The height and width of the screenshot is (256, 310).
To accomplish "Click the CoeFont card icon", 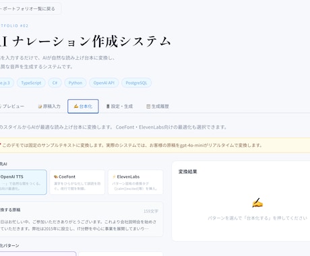I will tap(56, 177).
